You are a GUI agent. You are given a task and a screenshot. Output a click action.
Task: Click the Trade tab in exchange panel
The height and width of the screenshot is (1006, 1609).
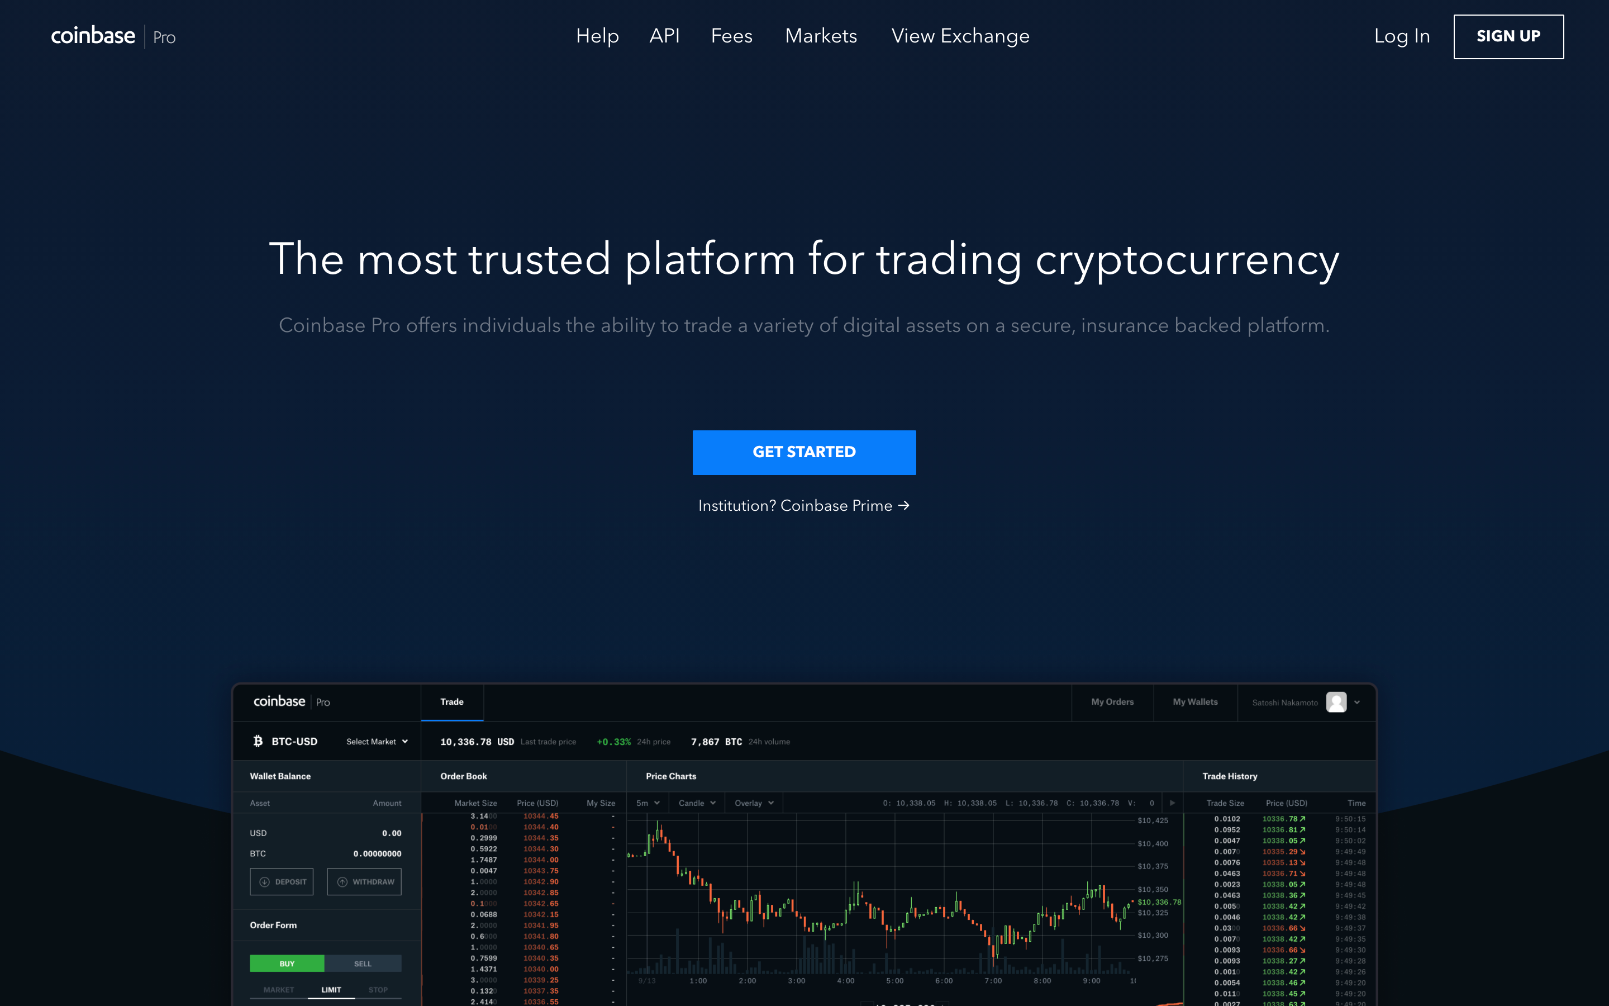pos(452,701)
